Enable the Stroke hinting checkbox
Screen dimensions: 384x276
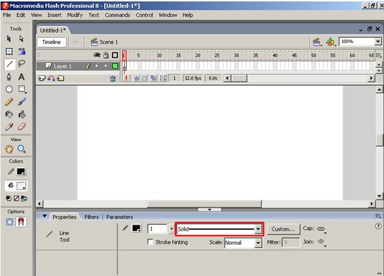(x=150, y=242)
